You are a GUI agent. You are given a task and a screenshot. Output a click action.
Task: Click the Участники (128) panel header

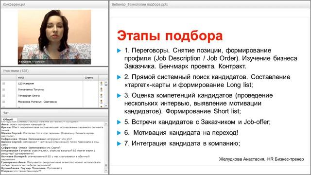click(x=54, y=71)
